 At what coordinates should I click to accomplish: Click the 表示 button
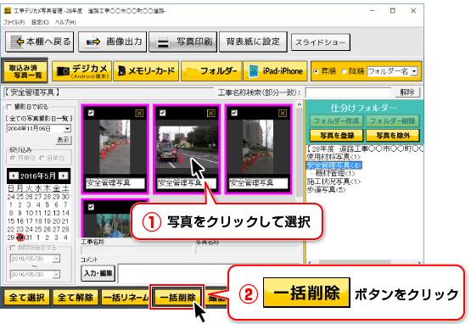(x=64, y=140)
